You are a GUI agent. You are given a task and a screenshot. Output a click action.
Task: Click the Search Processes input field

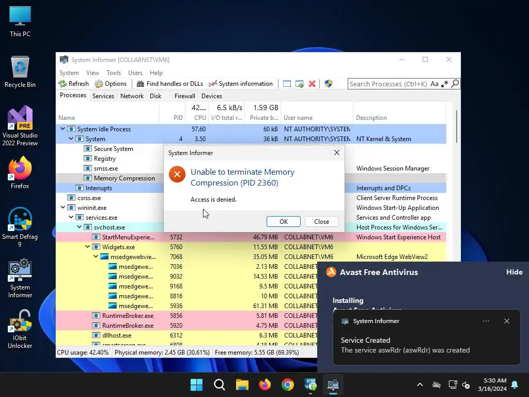tap(388, 84)
